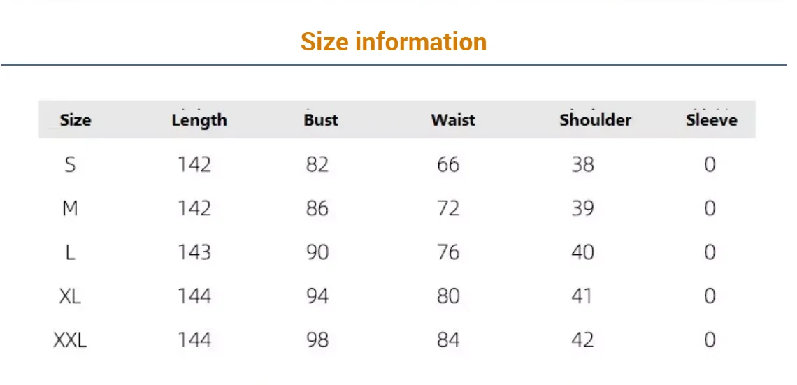Image resolution: width=797 pixels, height=385 pixels.
Task: Click the Bust column header
Action: [321, 120]
